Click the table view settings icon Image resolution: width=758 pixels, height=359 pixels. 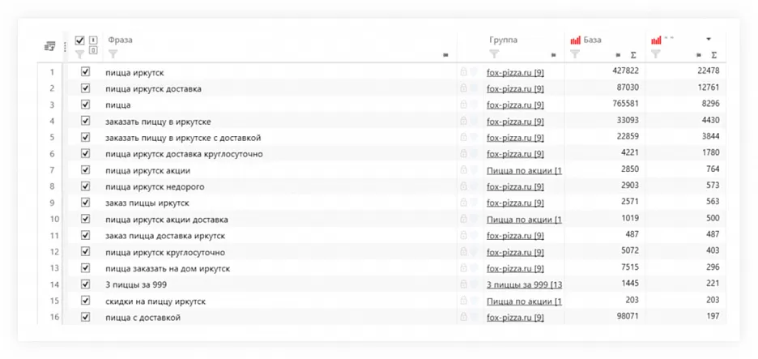point(49,46)
